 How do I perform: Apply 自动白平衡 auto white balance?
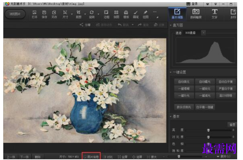pyautogui.click(x=226, y=81)
